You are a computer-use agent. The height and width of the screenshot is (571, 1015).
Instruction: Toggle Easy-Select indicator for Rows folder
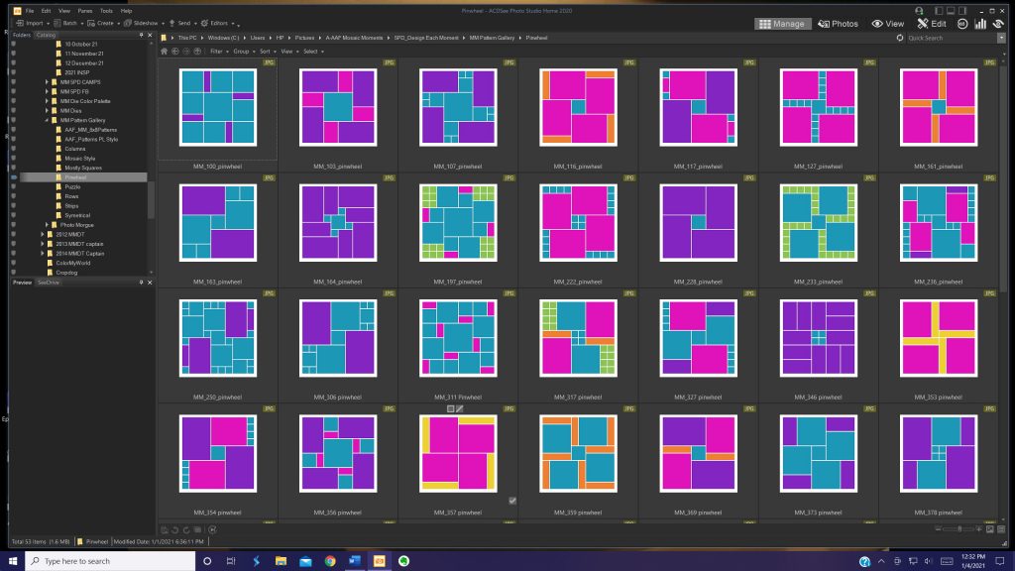click(x=14, y=196)
